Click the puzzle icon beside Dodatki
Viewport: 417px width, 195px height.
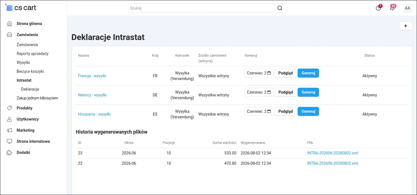coord(9,152)
